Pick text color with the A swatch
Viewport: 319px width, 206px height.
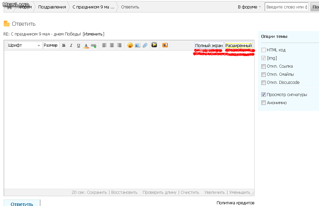(x=86, y=45)
